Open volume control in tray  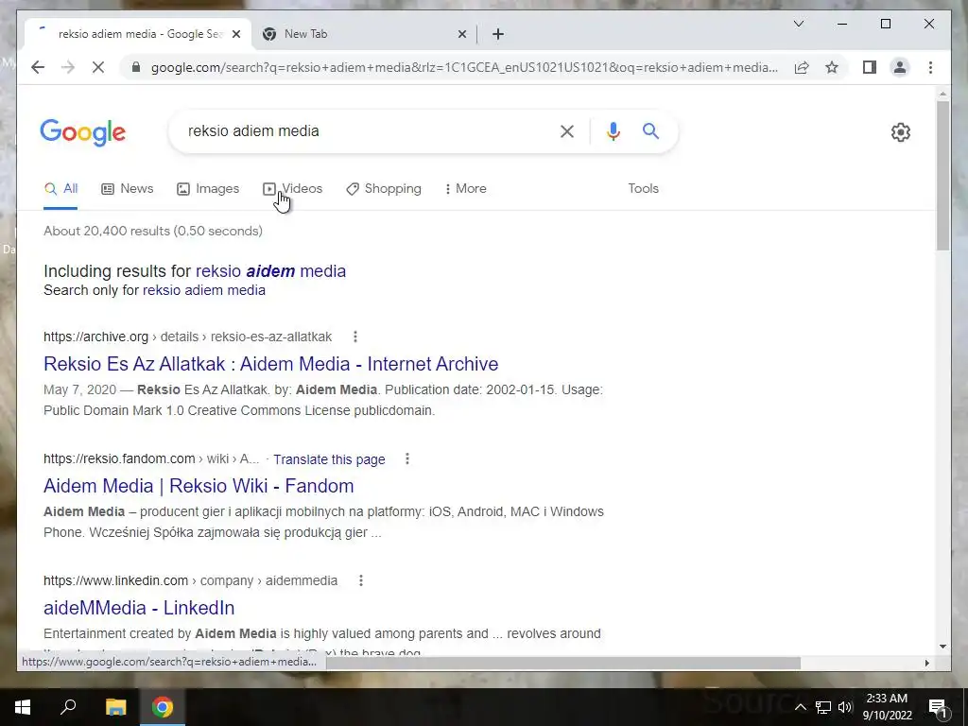pos(844,707)
